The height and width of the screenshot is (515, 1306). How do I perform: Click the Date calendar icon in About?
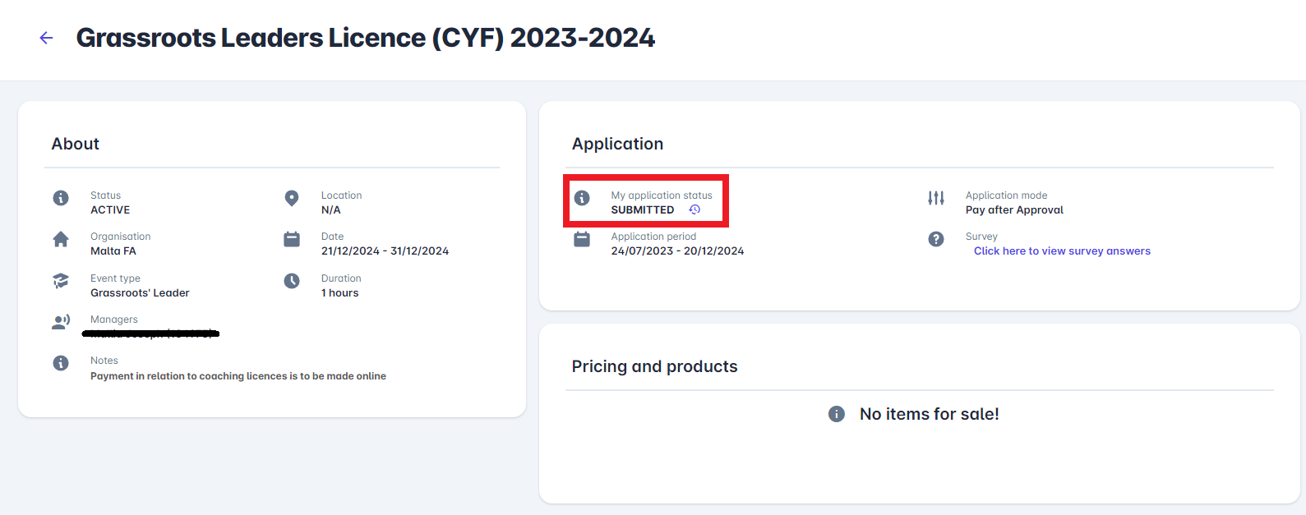[292, 239]
